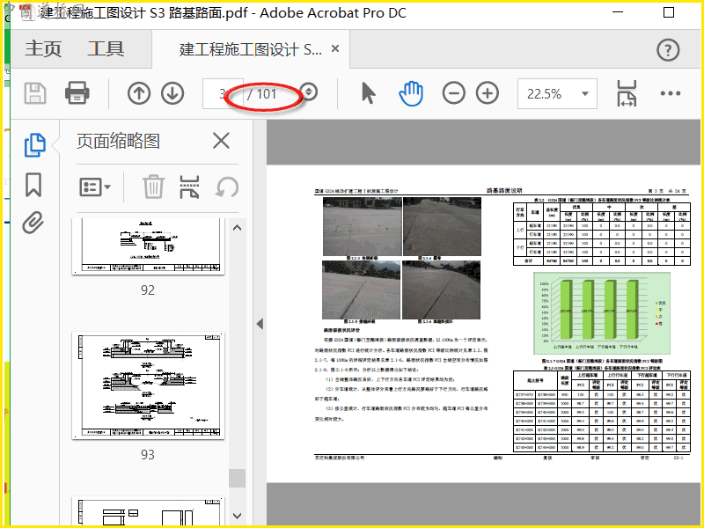Switch to the 主页 tab
Image resolution: width=704 pixels, height=528 pixels.
point(42,48)
